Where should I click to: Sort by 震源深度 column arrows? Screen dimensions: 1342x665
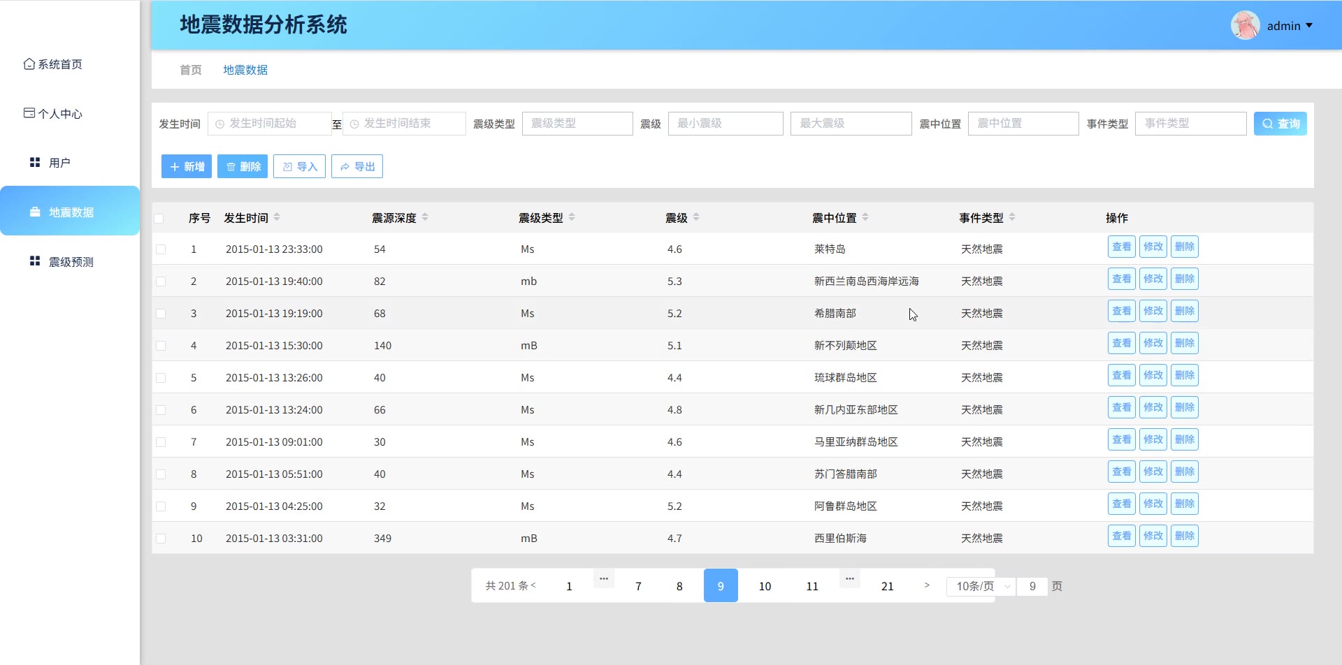[x=425, y=217]
